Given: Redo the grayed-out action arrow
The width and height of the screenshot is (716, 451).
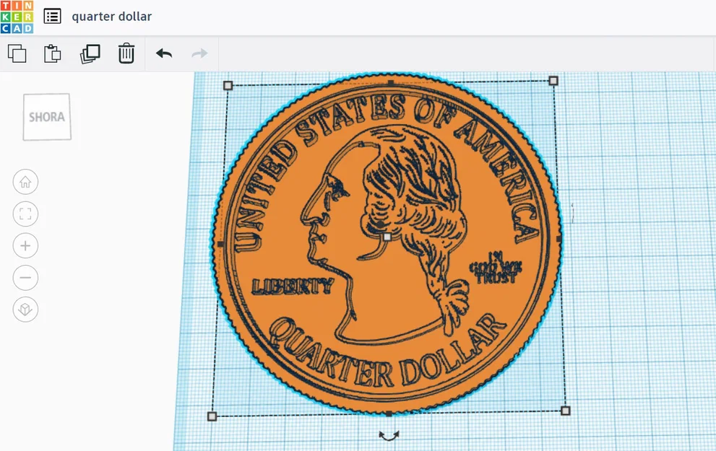Looking at the screenshot, I should (x=199, y=54).
